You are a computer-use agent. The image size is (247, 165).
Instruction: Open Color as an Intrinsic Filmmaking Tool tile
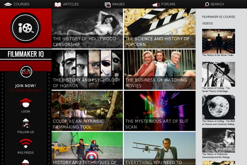click(x=87, y=111)
